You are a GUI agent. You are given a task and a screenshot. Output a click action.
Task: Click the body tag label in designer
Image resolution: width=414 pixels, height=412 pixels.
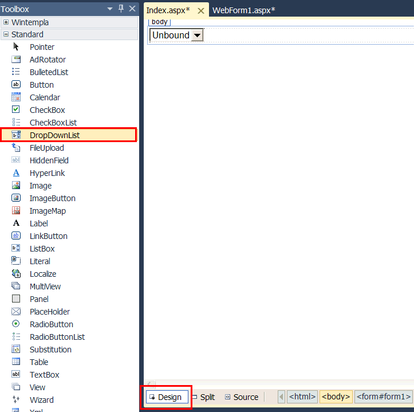[160, 22]
